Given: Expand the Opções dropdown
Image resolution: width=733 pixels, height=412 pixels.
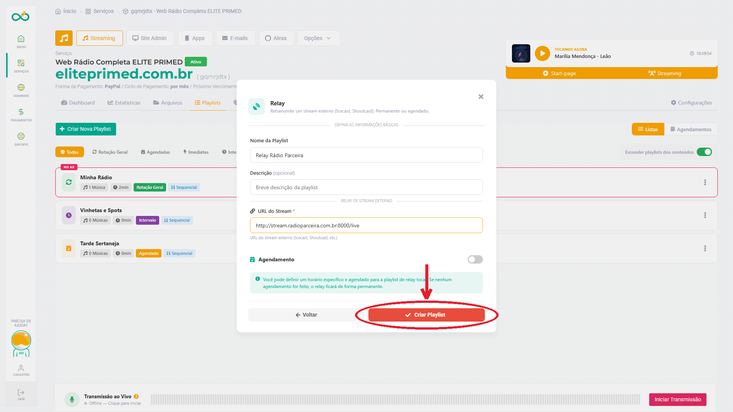Looking at the screenshot, I should (318, 38).
